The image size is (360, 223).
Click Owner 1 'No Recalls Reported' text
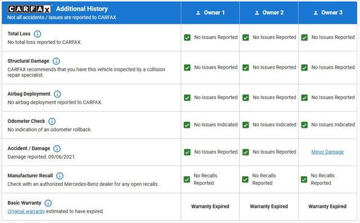click(205, 179)
